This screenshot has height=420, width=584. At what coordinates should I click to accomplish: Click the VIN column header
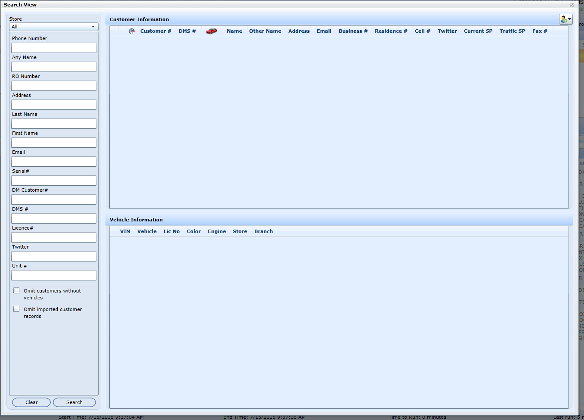point(125,231)
